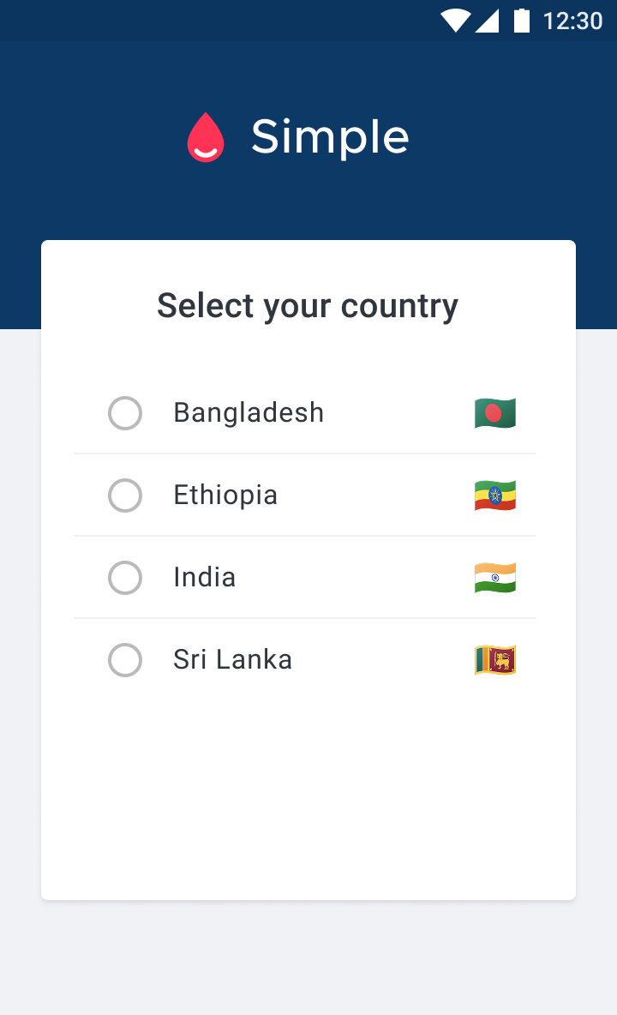Click the Ethiopia flag icon

pyautogui.click(x=495, y=495)
